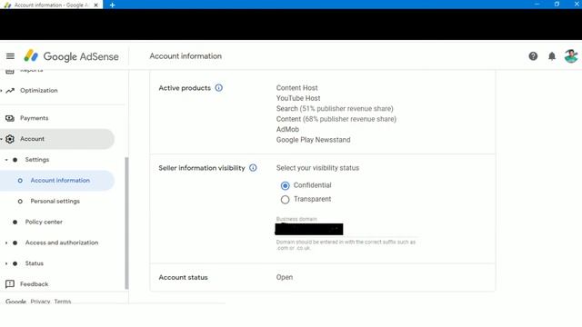The image size is (582, 327).
Task: Open the Optimization sidebar label
Action: click(x=38, y=91)
